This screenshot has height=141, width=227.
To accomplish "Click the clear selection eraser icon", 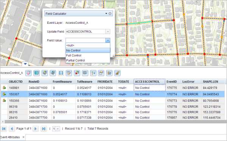I will (x=28, y=73).
